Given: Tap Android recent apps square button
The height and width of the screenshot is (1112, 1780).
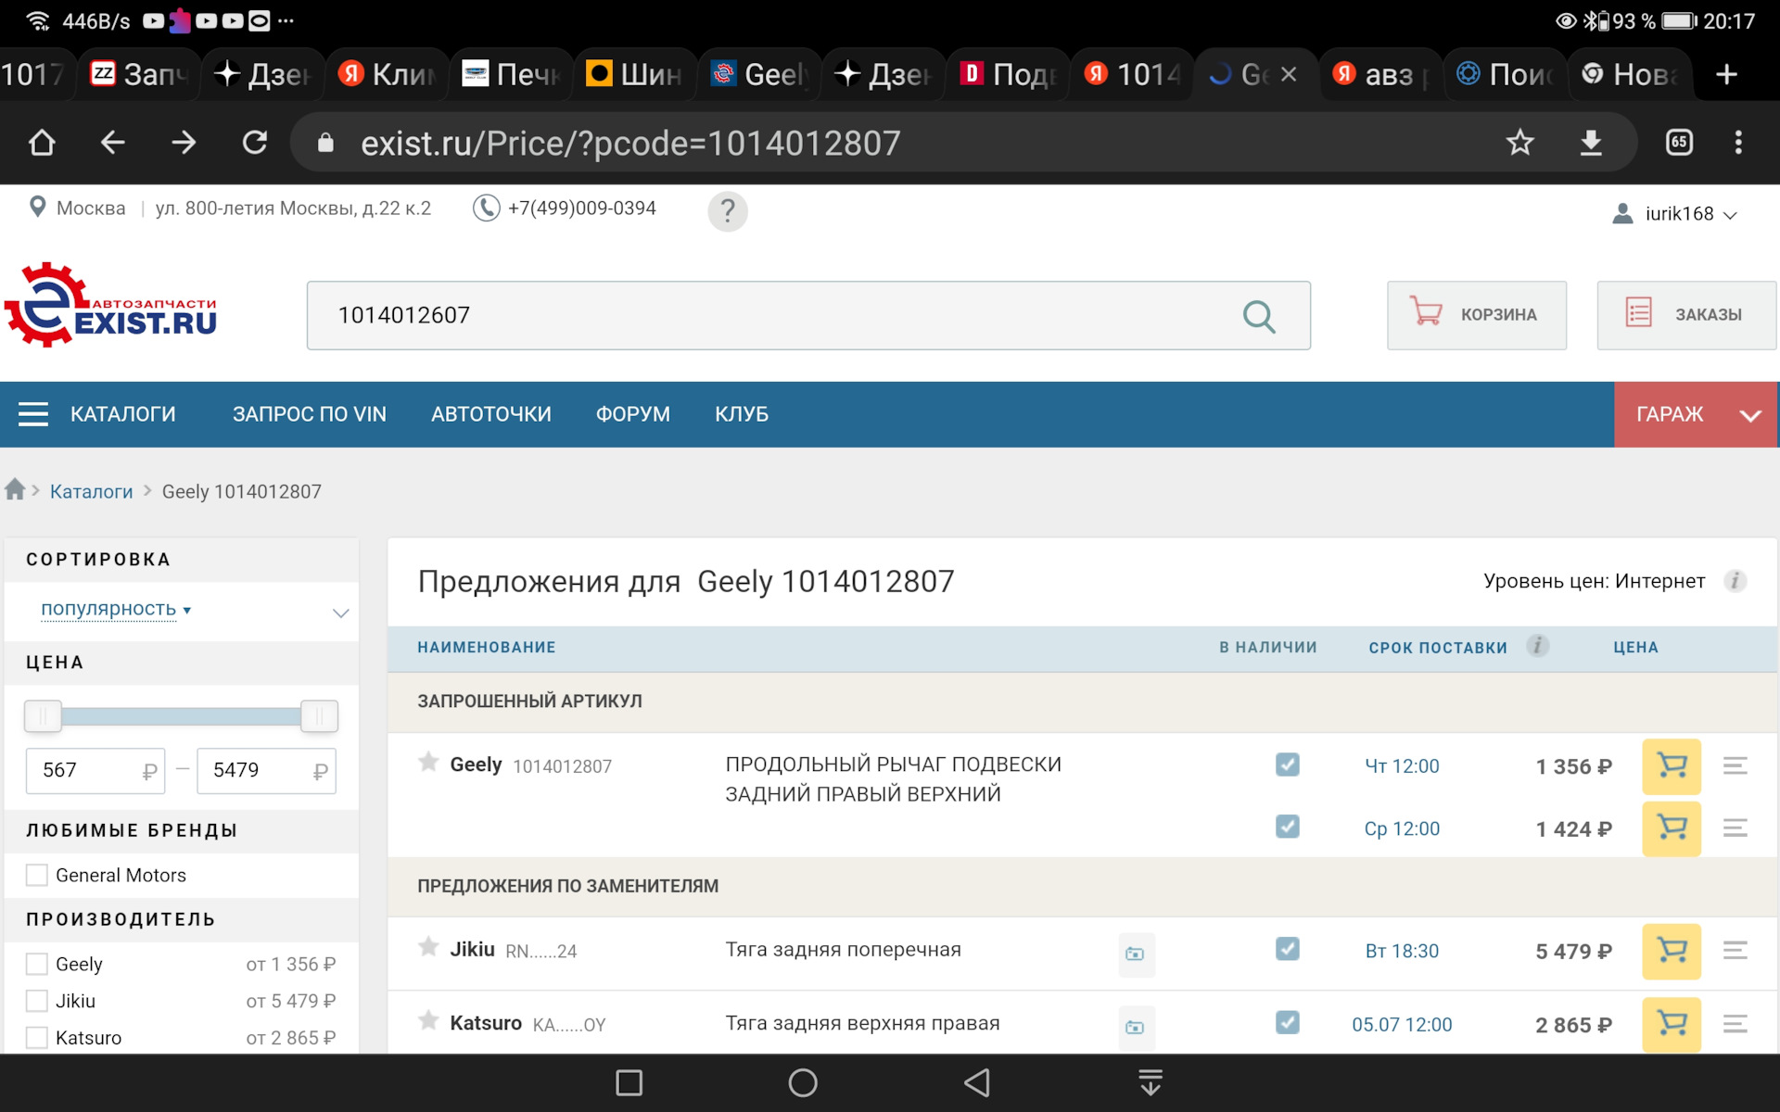Looking at the screenshot, I should [x=629, y=1082].
